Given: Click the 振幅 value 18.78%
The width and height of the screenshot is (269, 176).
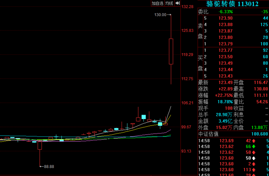Looking at the screenshot, I should coord(225,102).
